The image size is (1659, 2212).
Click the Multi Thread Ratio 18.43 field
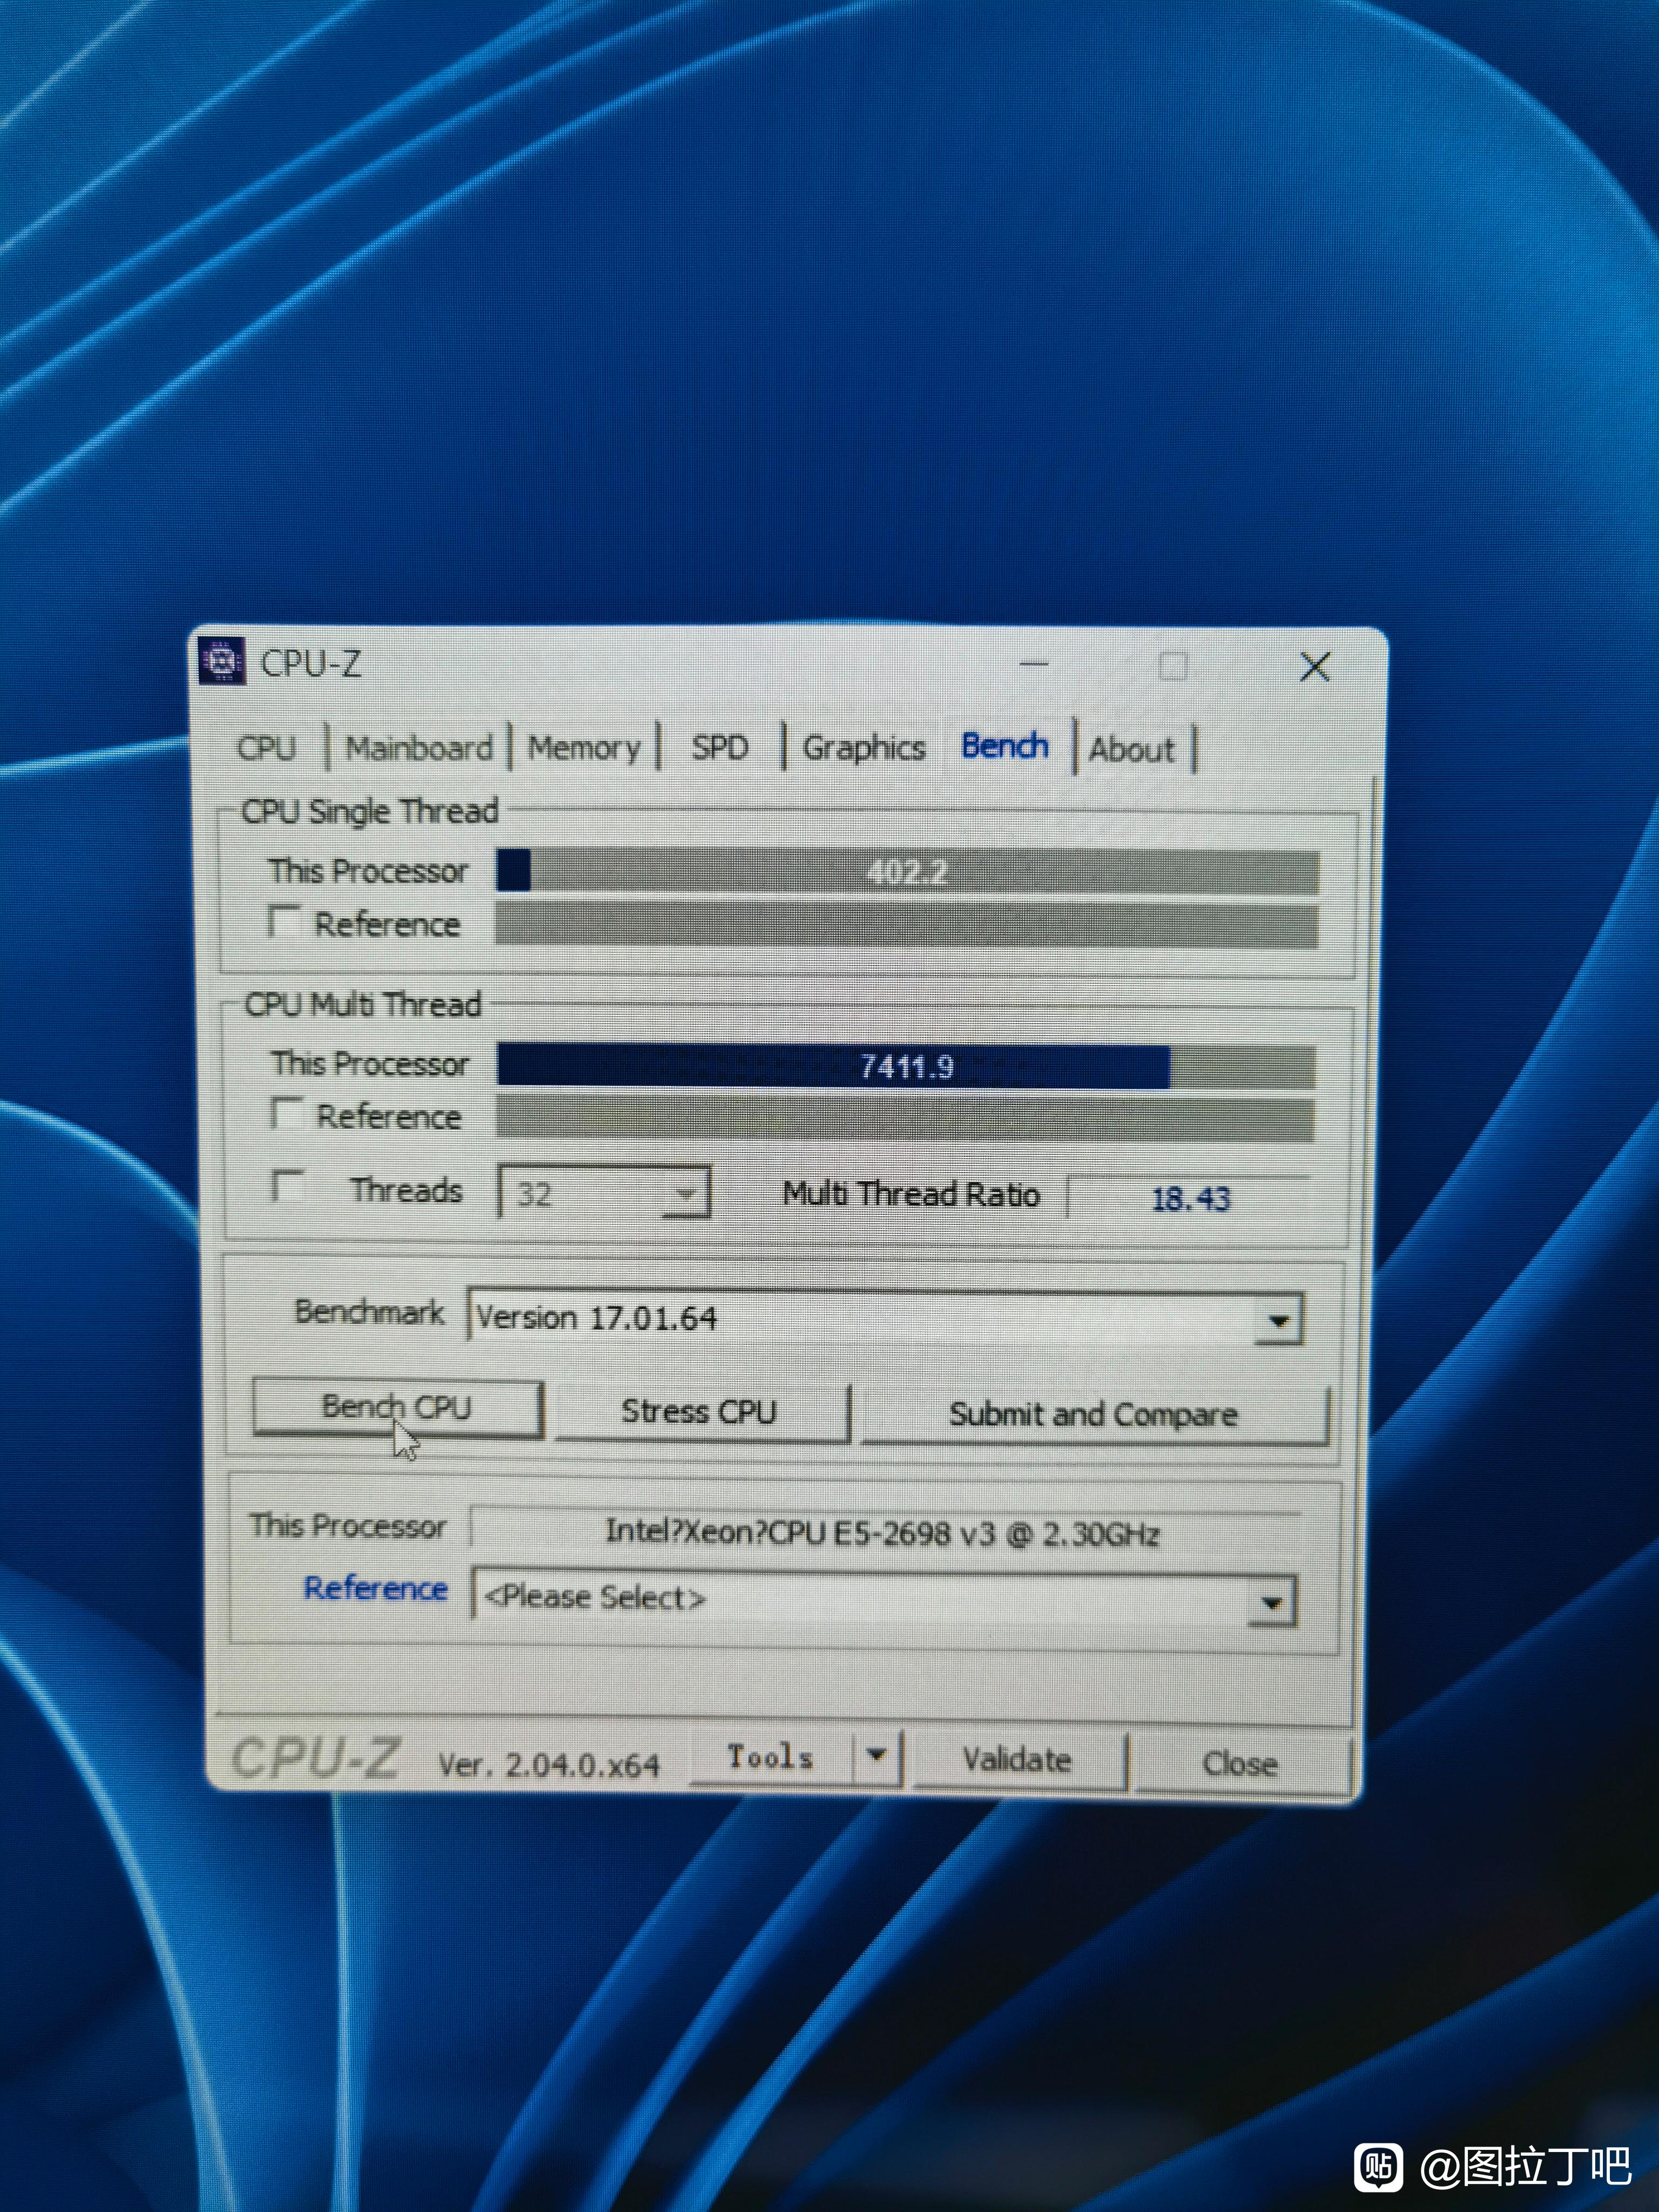(1188, 1198)
